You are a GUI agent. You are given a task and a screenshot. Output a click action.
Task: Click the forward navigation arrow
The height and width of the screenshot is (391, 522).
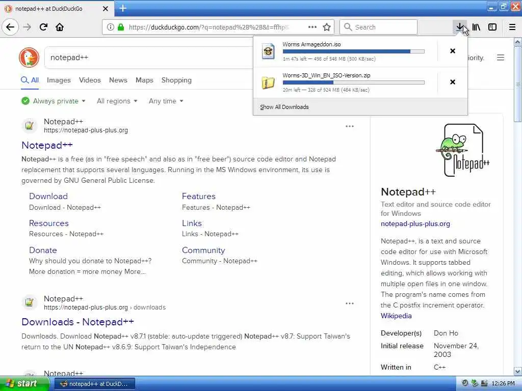point(27,27)
